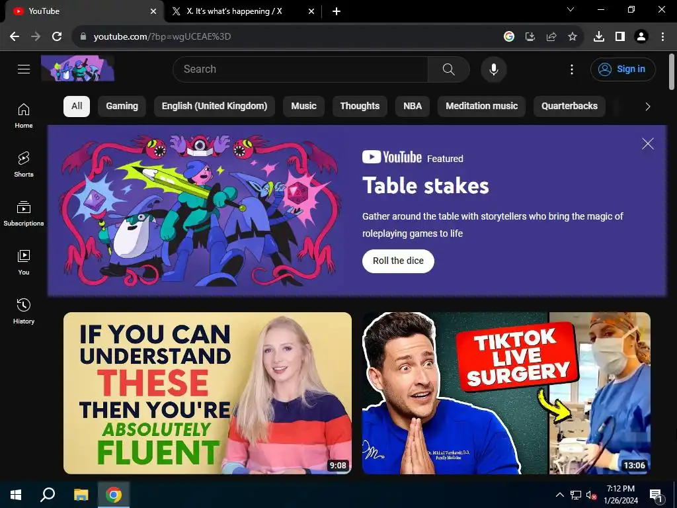Click in the YouTube Search field

301,69
